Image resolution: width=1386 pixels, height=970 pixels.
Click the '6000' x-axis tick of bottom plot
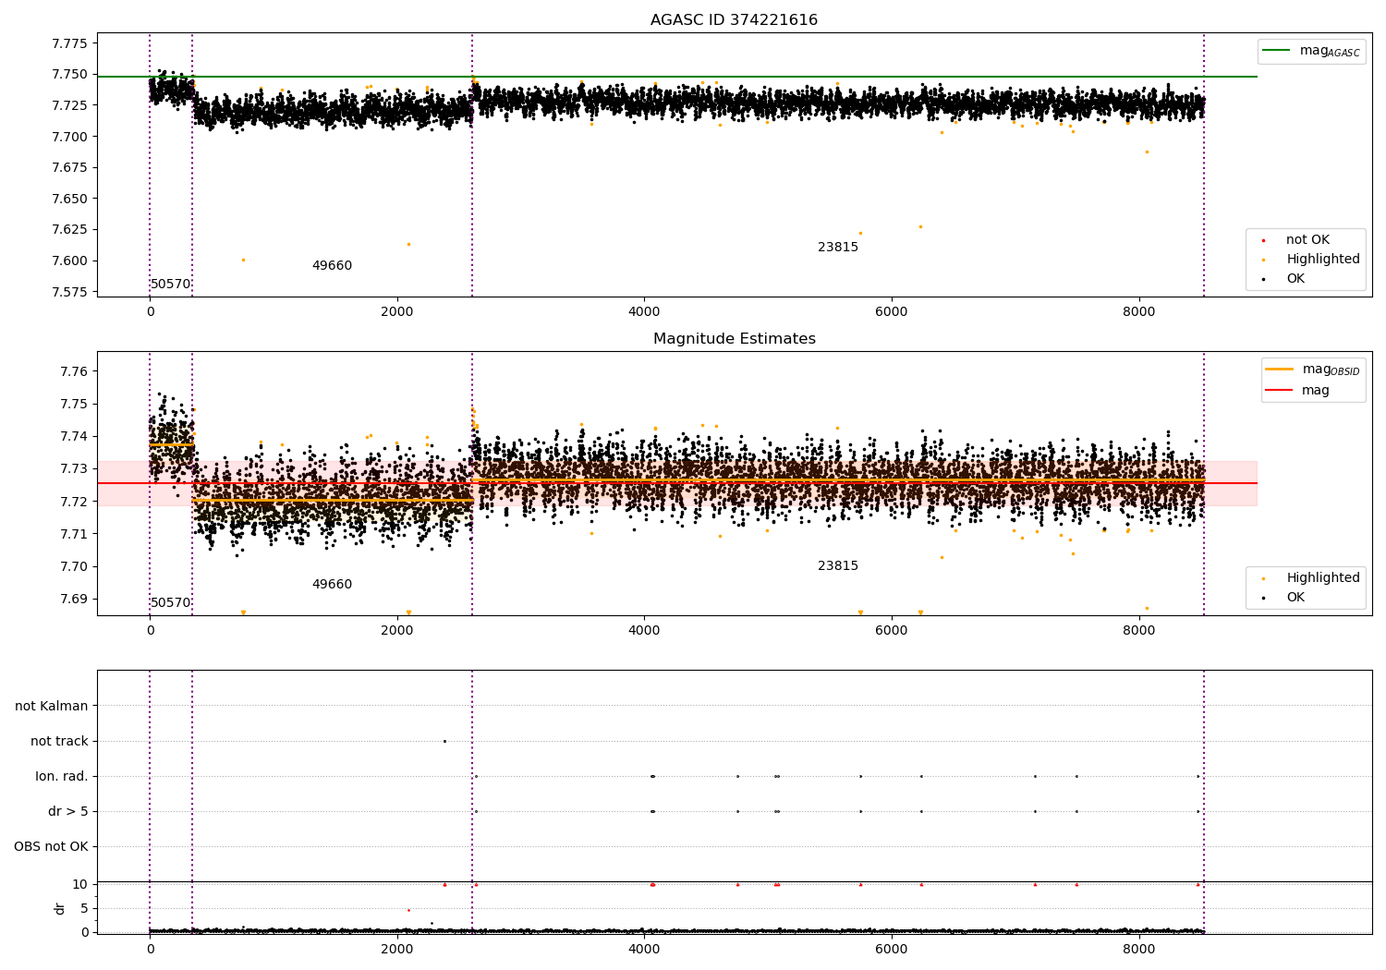892,948
